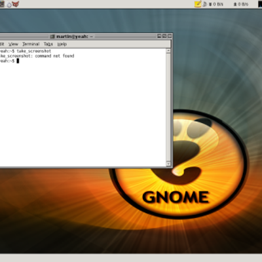Close the terminal window

pos(170,36)
